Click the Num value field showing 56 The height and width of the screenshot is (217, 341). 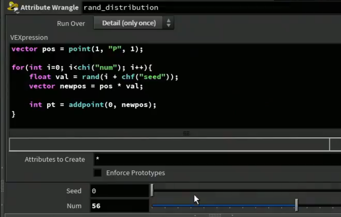[120, 206]
